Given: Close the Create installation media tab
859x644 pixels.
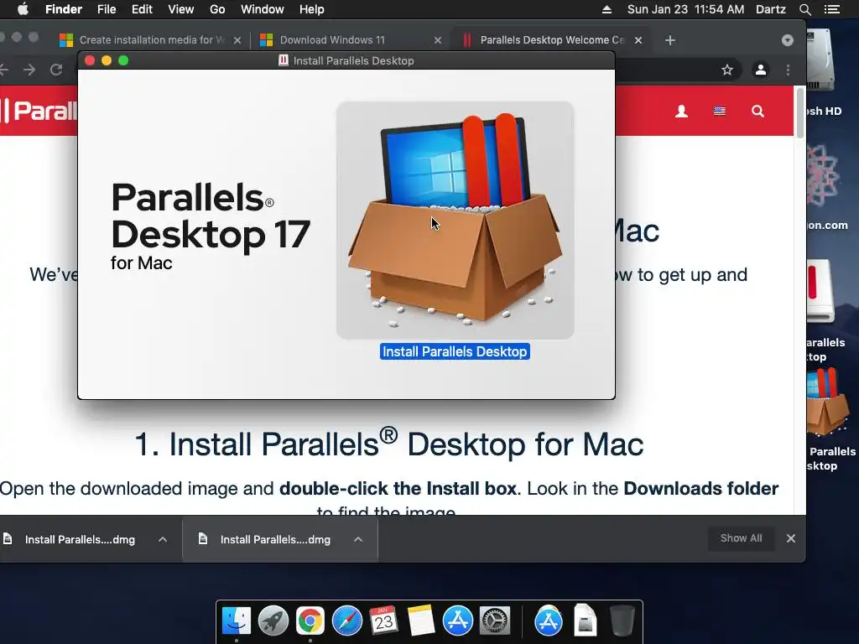Looking at the screenshot, I should click(x=237, y=40).
